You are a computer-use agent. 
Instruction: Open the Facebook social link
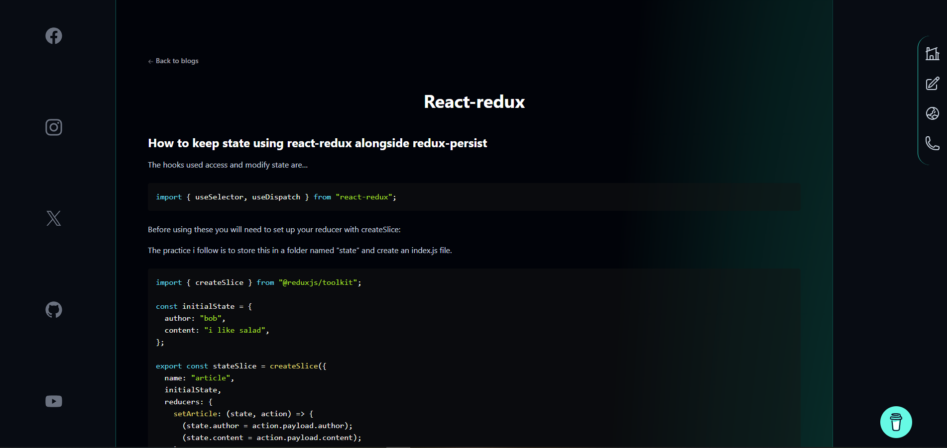[54, 36]
